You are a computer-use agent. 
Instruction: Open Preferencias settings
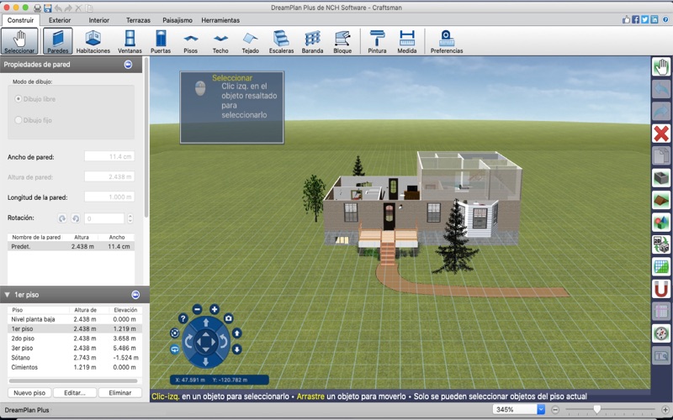tap(447, 41)
